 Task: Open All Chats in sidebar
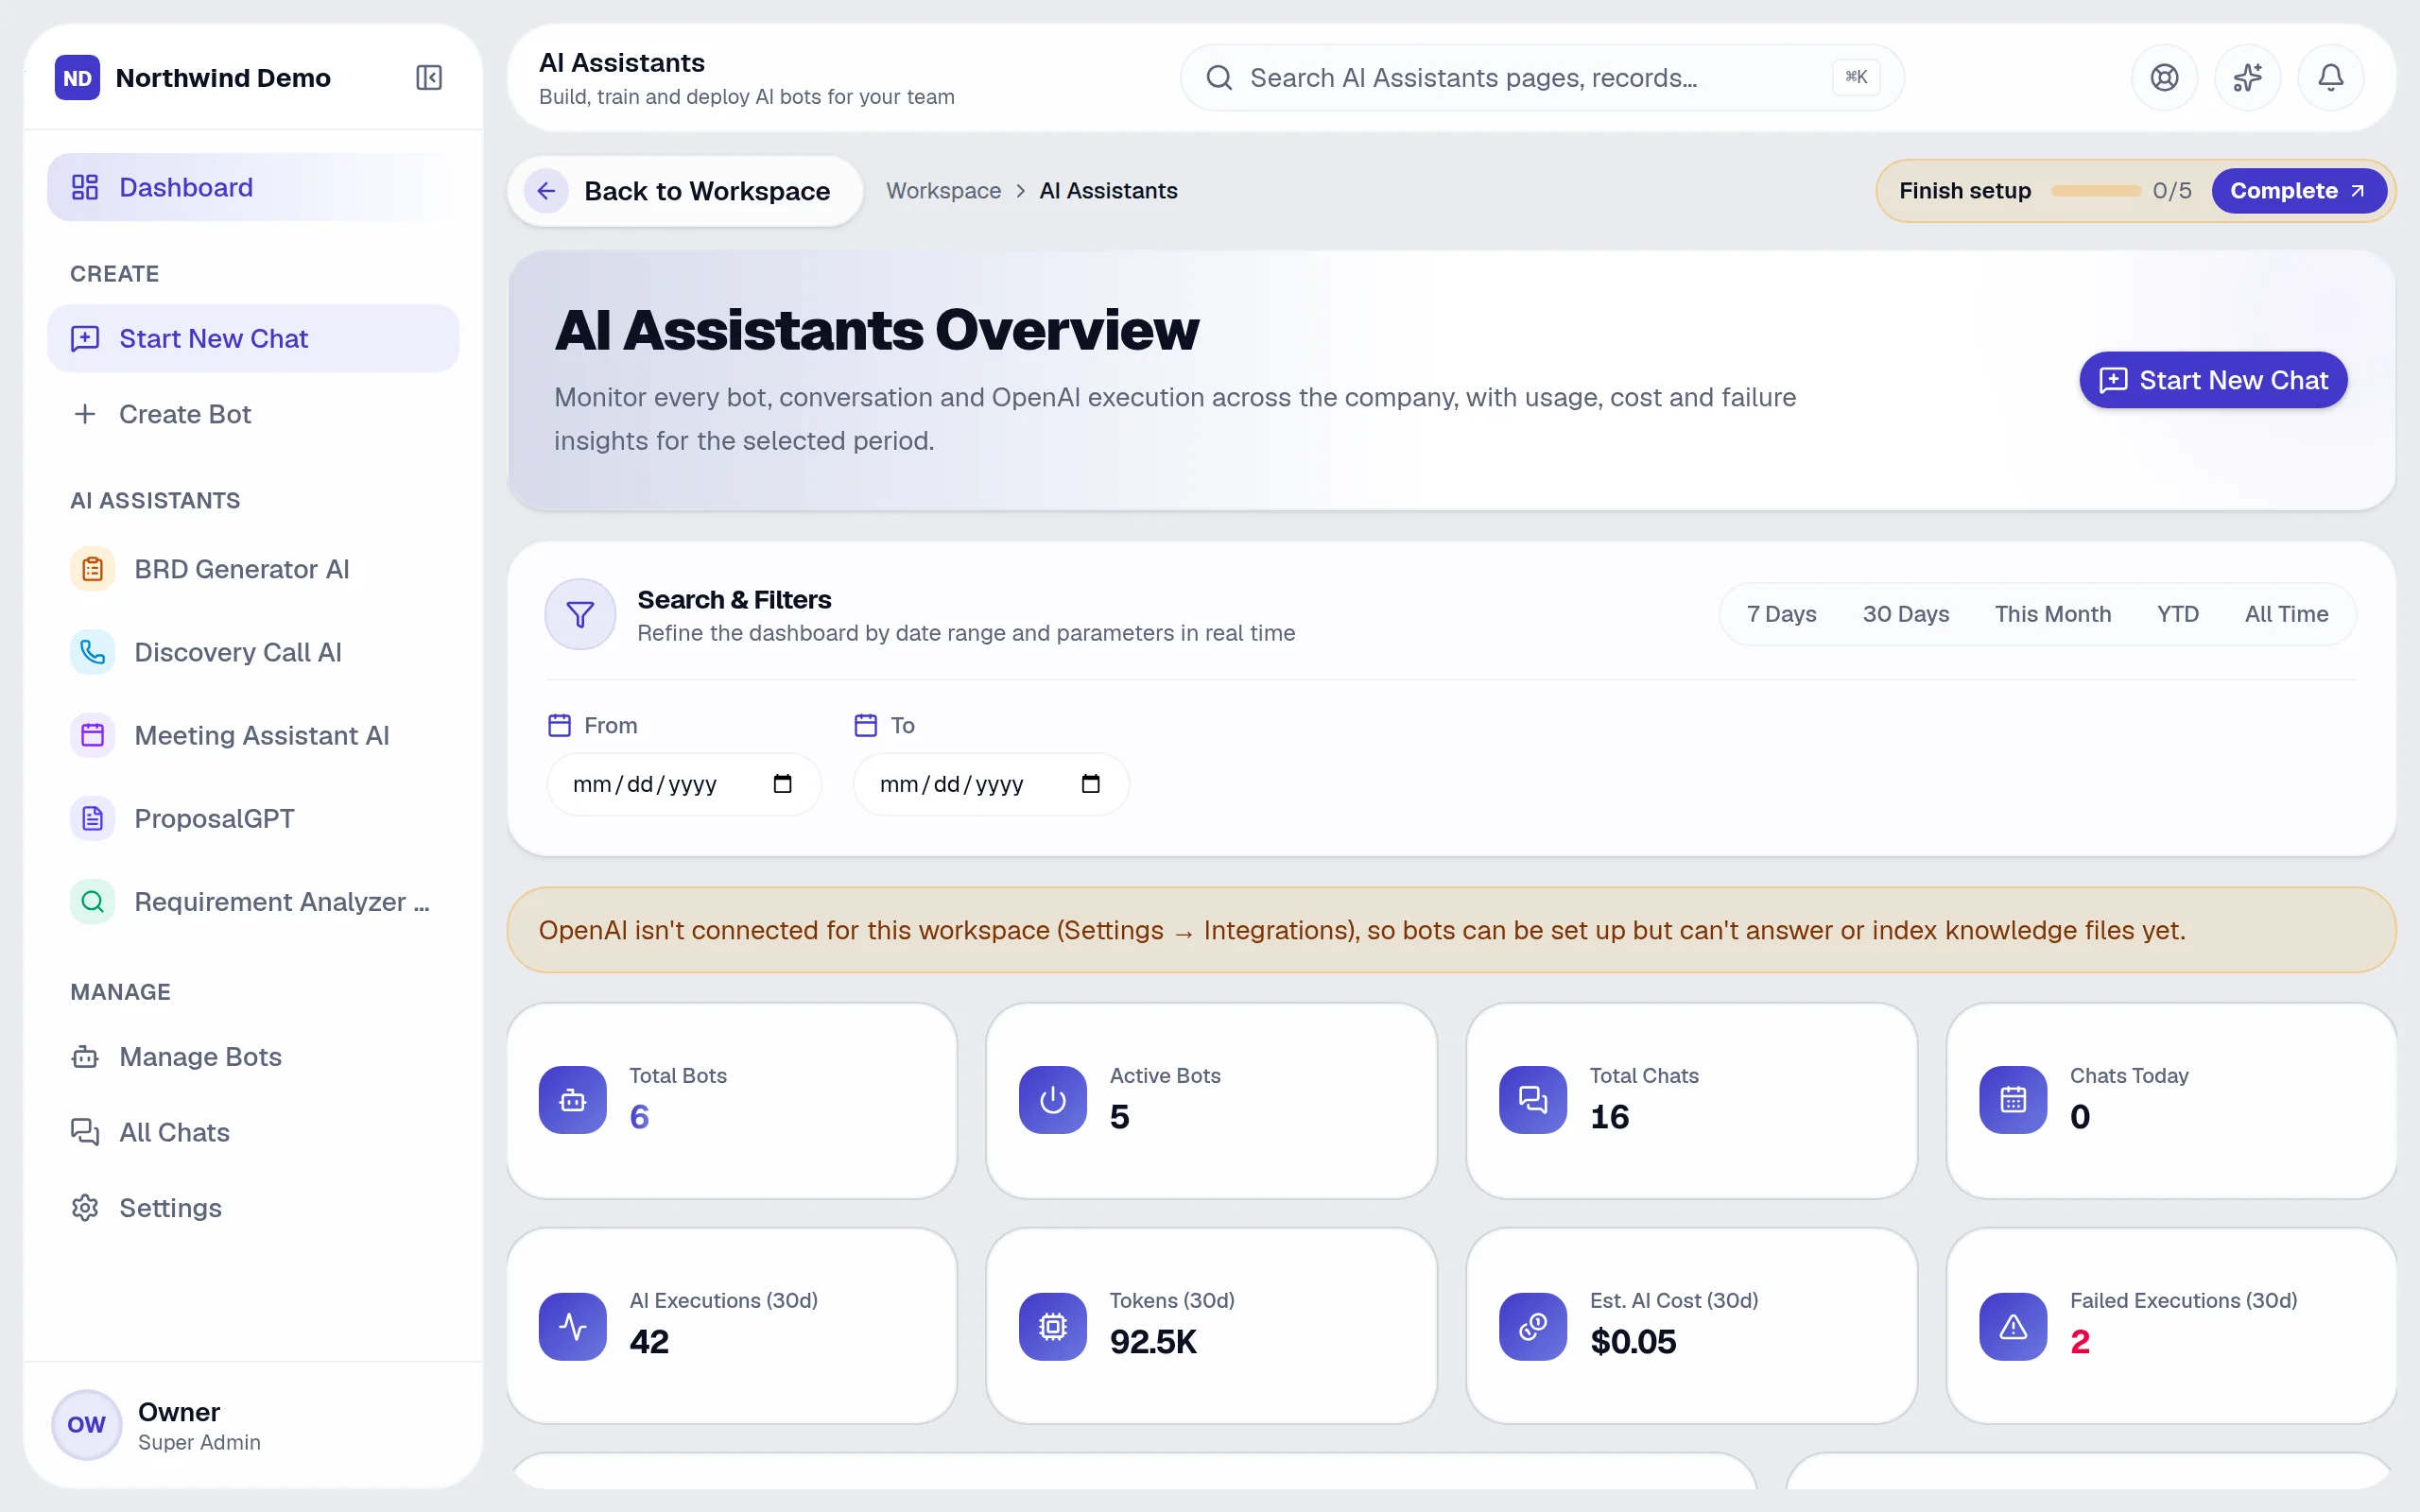click(x=253, y=1132)
